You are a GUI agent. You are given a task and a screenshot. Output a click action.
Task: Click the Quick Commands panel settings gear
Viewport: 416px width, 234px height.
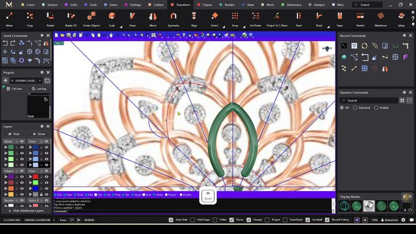tap(42, 35)
